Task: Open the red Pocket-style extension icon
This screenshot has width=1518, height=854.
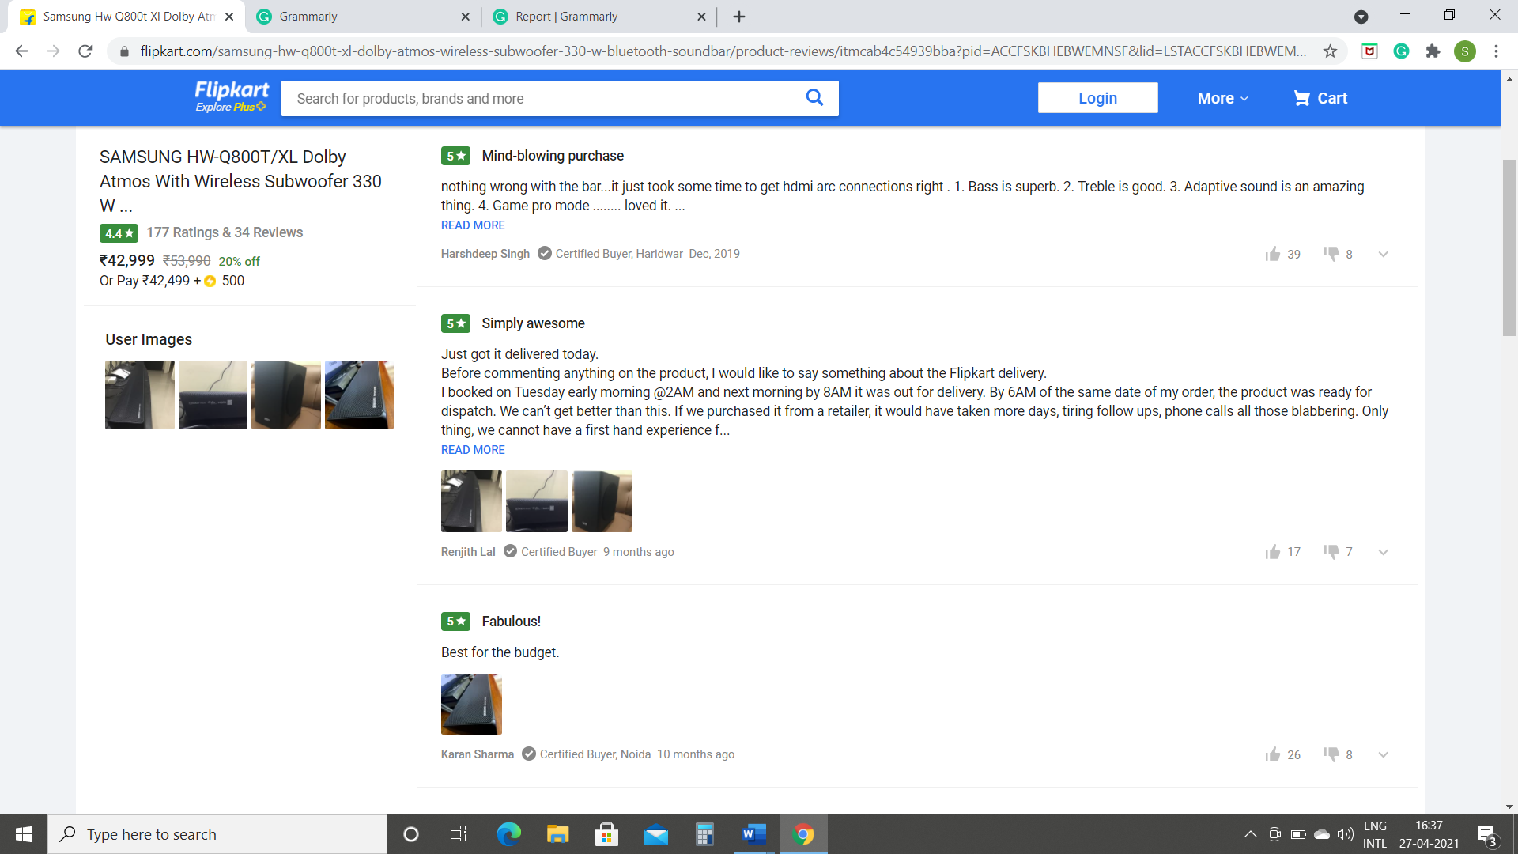Action: point(1369,51)
